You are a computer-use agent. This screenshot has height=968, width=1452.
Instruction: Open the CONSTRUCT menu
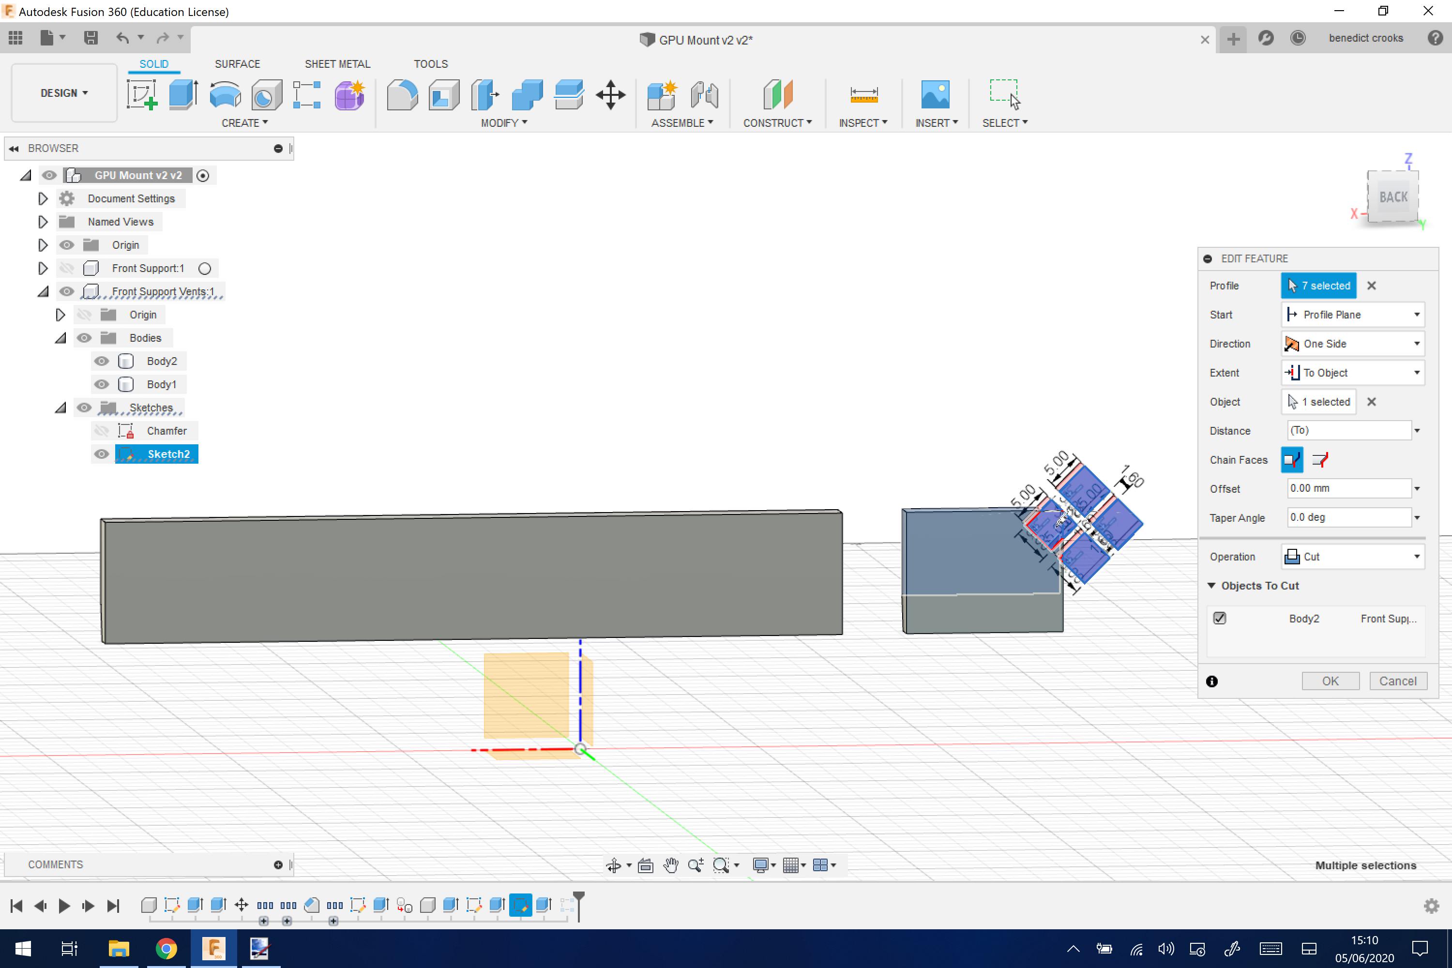point(777,123)
